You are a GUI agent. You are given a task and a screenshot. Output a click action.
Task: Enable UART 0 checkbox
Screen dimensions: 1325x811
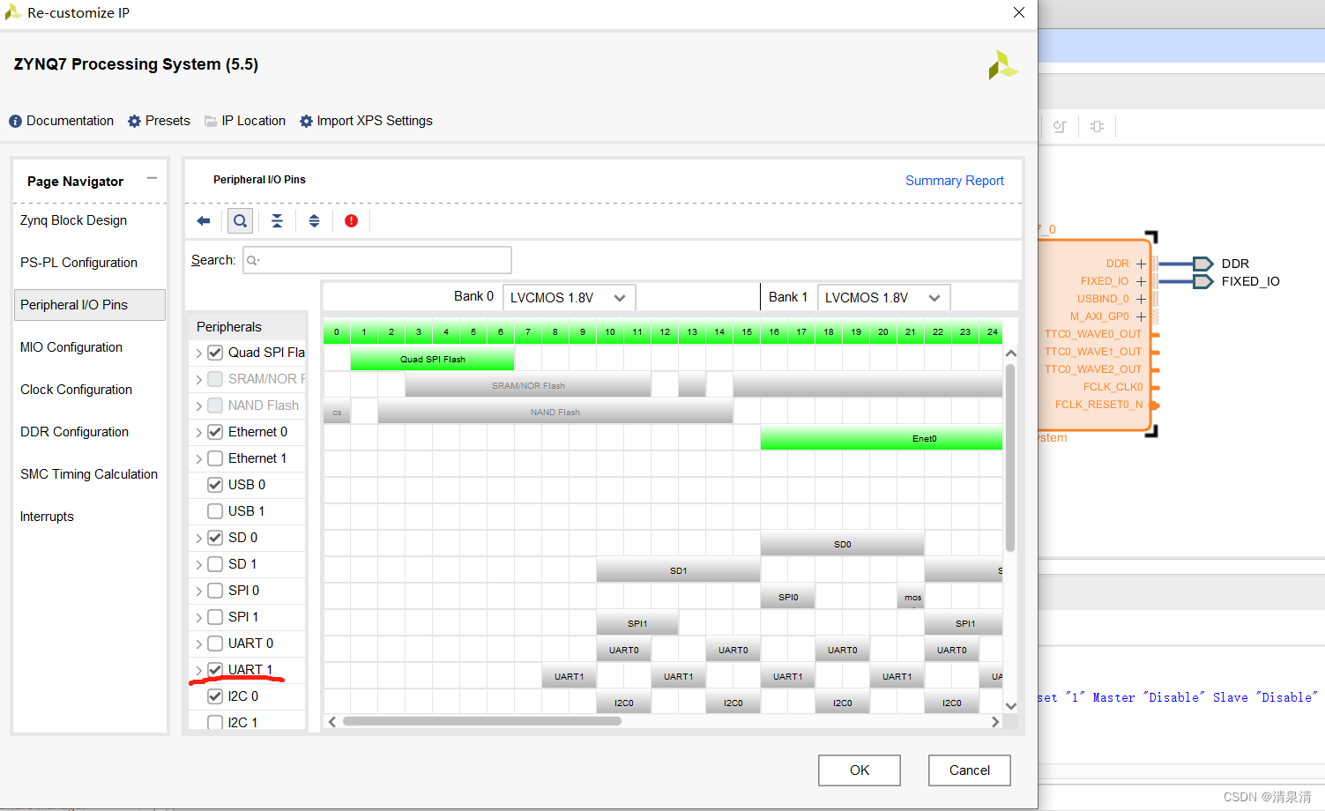tap(215, 644)
